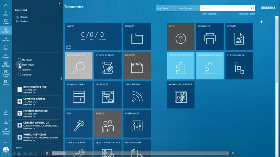Open the People tile

click(108, 124)
